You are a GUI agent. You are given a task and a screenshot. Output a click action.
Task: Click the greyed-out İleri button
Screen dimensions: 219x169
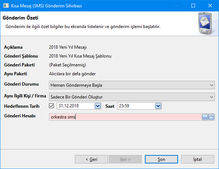pos(125,159)
